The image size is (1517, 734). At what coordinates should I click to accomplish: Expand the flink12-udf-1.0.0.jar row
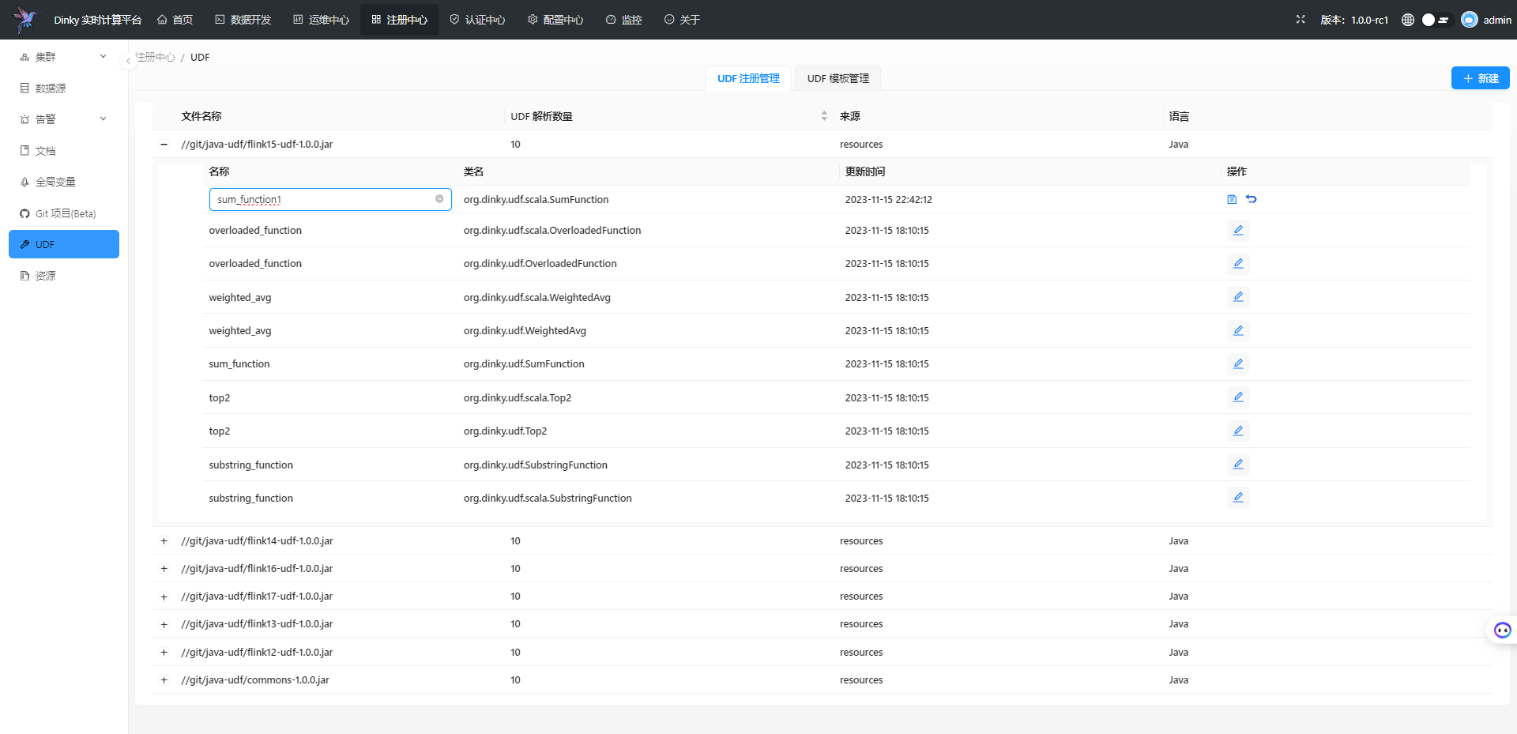point(164,653)
